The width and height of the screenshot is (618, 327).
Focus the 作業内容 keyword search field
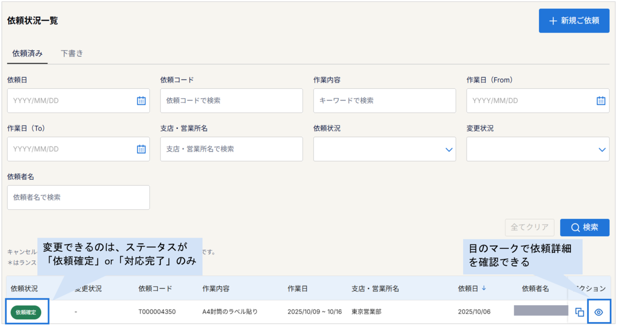pyautogui.click(x=384, y=101)
